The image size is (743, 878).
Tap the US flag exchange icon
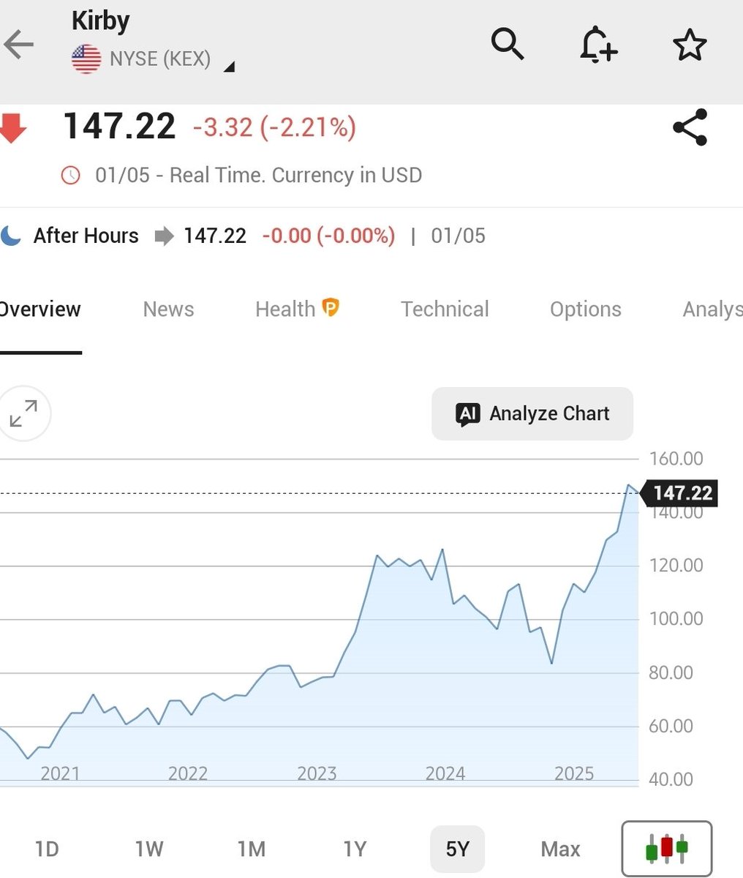tap(86, 59)
